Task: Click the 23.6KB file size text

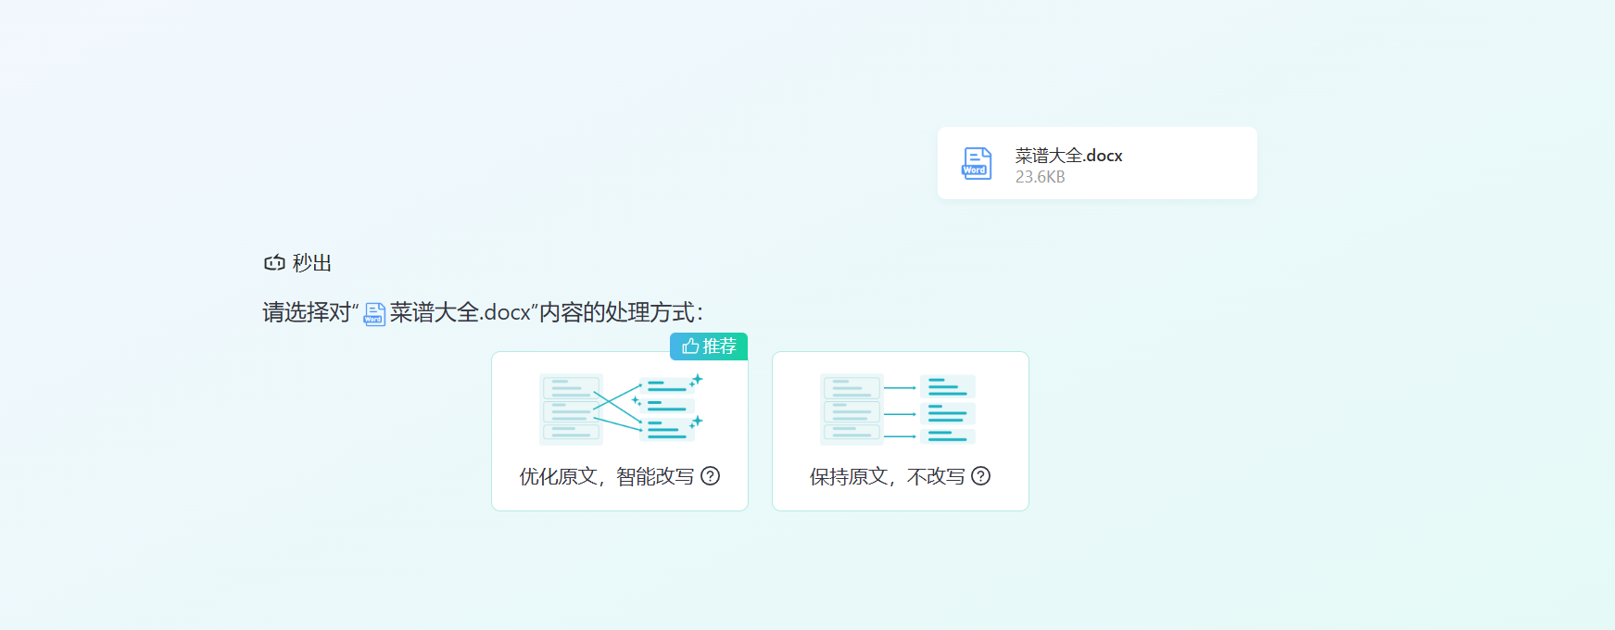Action: tap(1040, 177)
